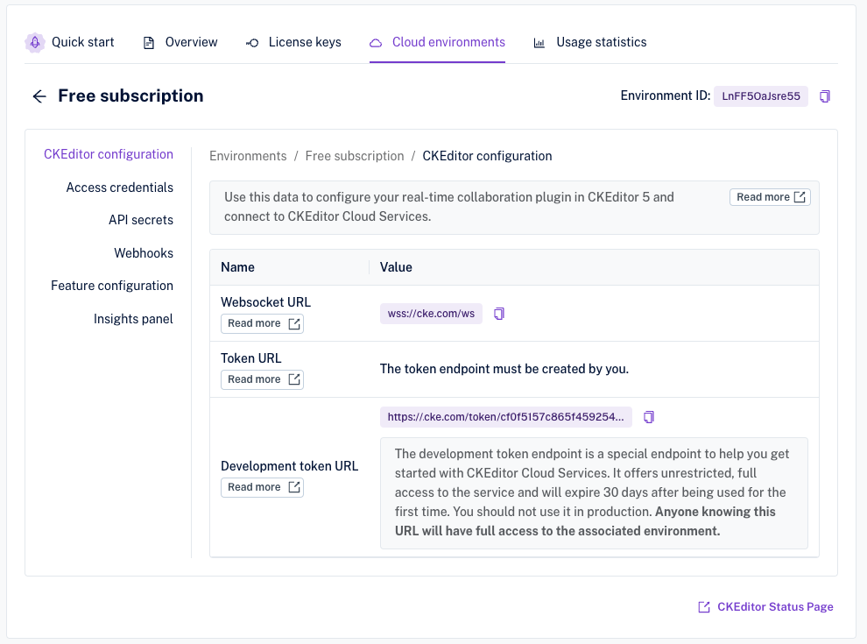
Task: Select the Cloud environments tab
Action: coord(437,42)
